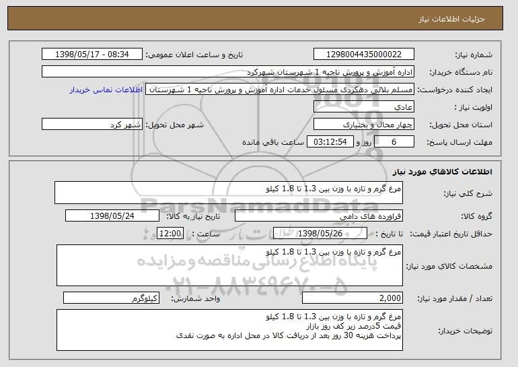Screen dimensions: 518x367
Task: Select the نام دستگاه خریدار label
Action: click(x=461, y=72)
